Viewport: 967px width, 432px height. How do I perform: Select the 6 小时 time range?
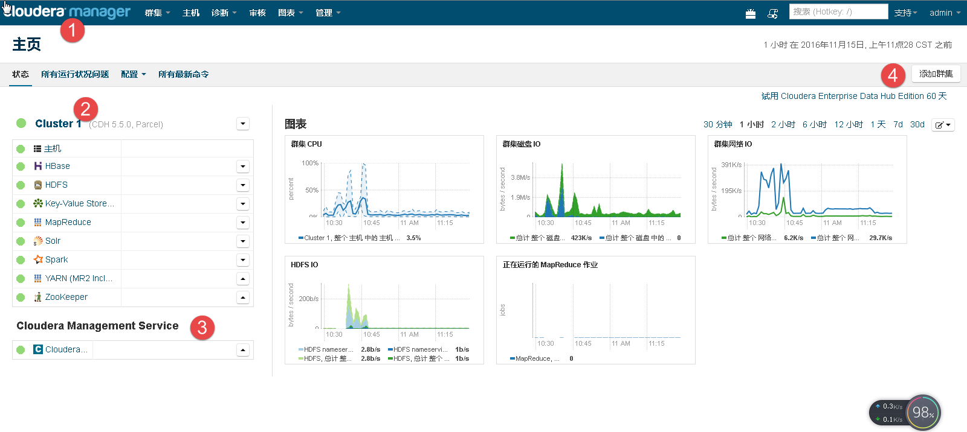click(814, 124)
